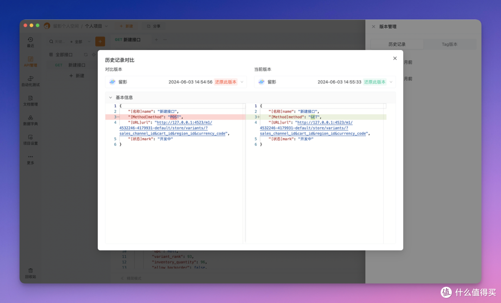Focus the keyword search field
The image size is (501, 303).
pos(59,41)
